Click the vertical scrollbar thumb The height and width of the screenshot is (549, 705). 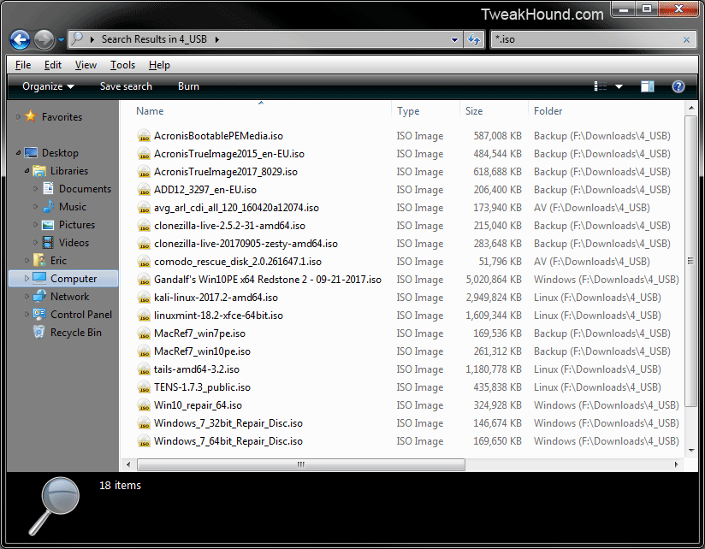click(690, 261)
